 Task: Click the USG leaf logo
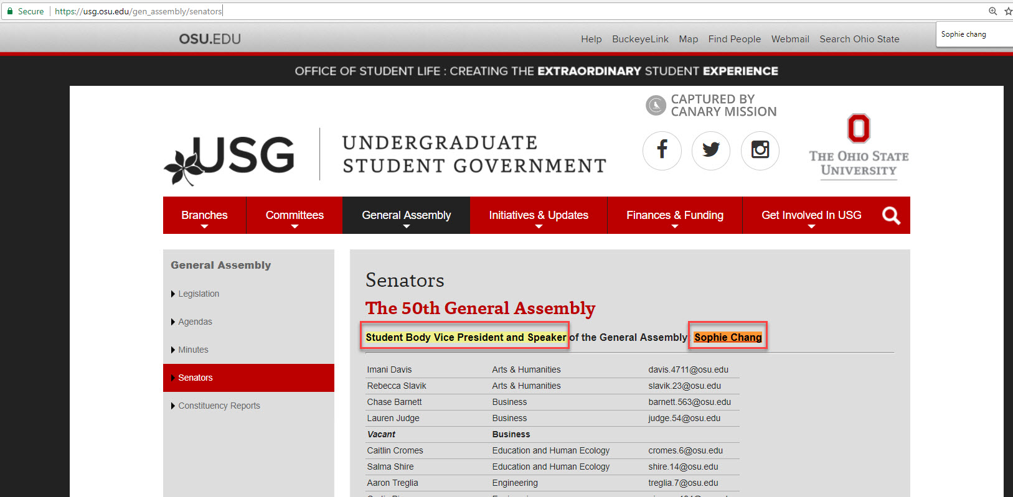coord(229,158)
